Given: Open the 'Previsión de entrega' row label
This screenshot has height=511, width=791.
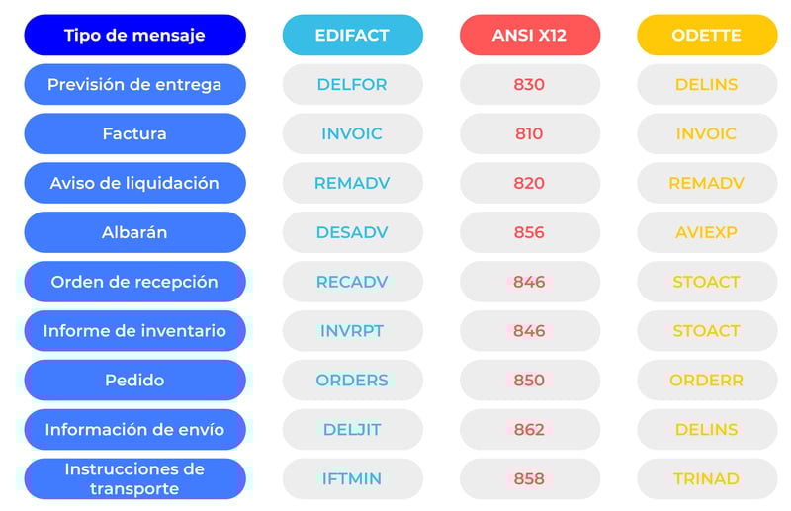Looking at the screenshot, I should tap(134, 84).
